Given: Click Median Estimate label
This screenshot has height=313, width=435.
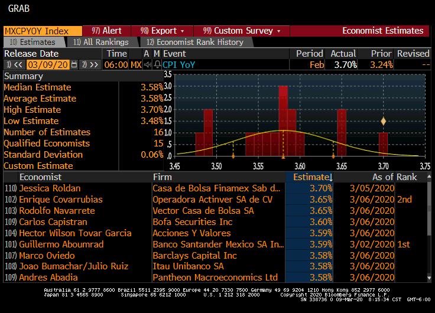Looking at the screenshot, I should click(x=37, y=87).
